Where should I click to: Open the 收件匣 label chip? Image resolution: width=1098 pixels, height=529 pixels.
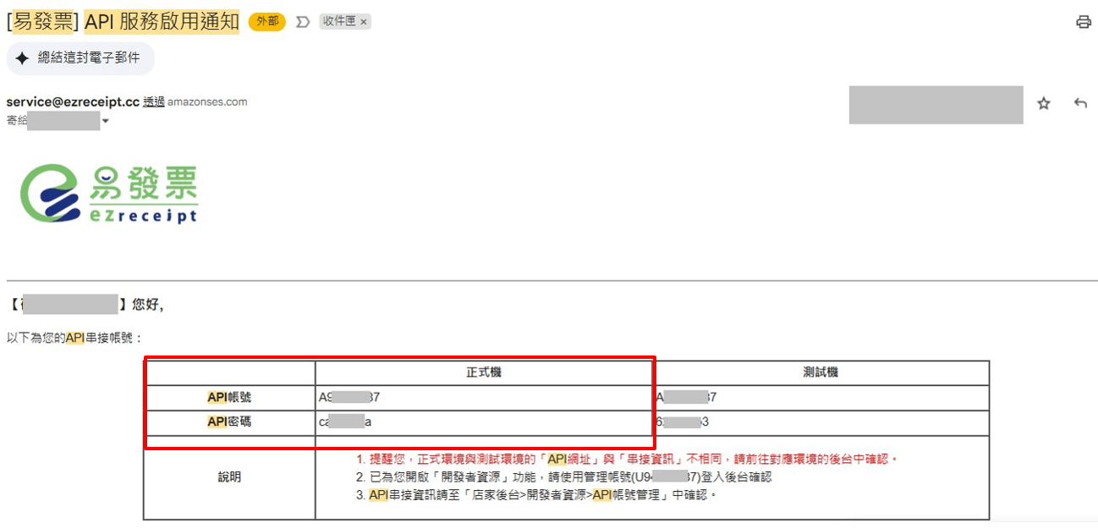(x=338, y=22)
